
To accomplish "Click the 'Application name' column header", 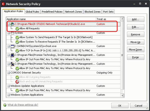I will click(51, 19).
